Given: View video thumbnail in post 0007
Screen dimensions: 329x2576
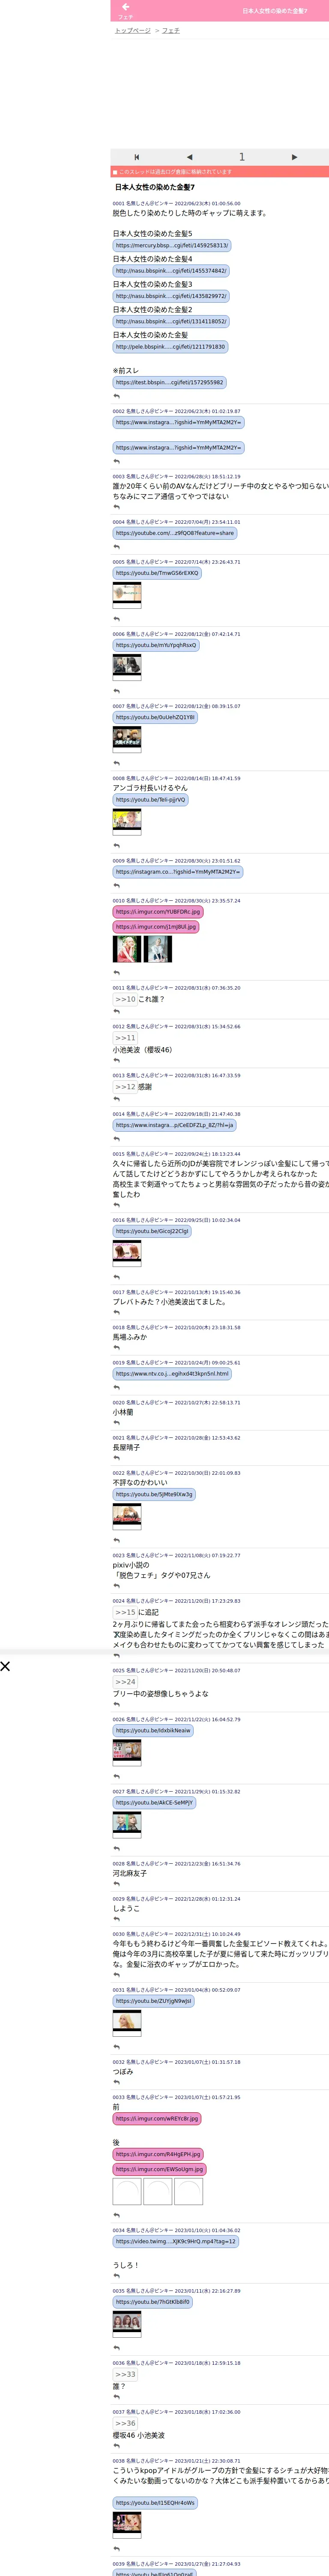Looking at the screenshot, I should (x=127, y=740).
